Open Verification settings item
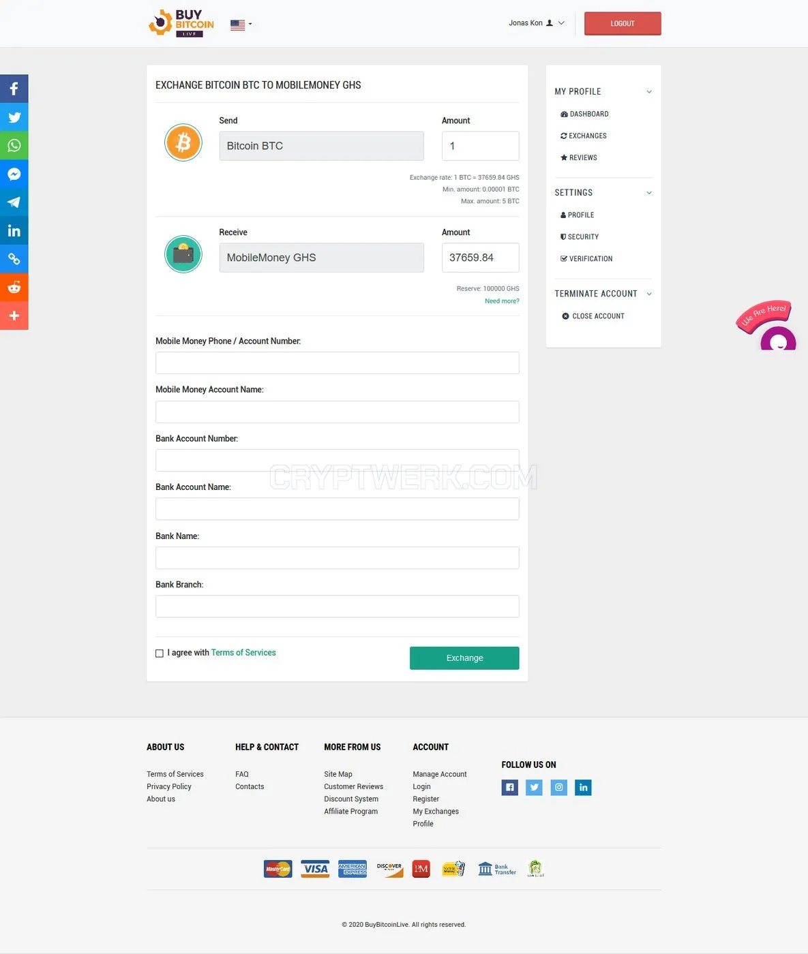This screenshot has height=954, width=808. point(586,259)
